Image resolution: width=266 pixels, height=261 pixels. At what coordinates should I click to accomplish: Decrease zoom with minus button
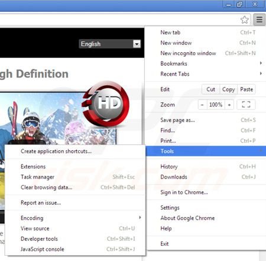202,105
